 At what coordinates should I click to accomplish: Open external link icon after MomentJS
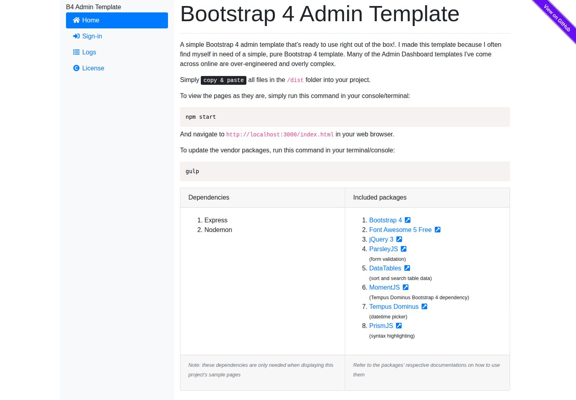(405, 287)
